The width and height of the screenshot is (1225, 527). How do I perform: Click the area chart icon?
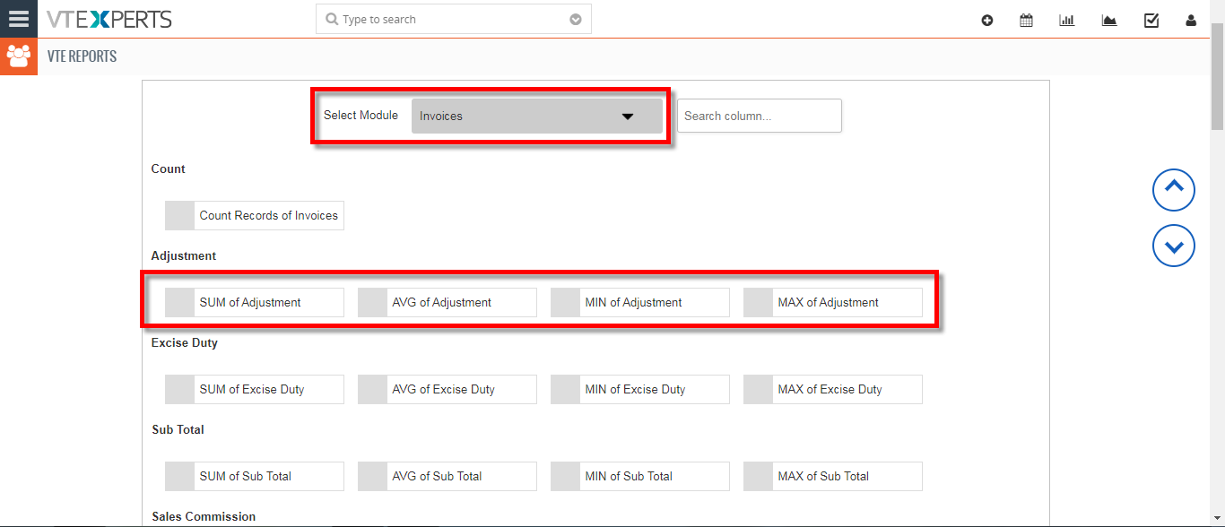coord(1109,20)
